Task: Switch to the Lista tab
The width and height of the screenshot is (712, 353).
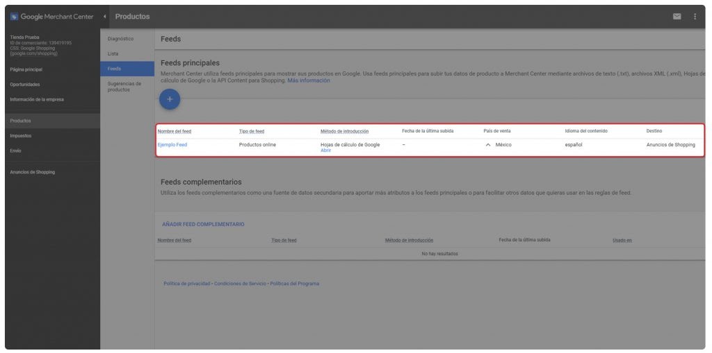Action: click(113, 54)
